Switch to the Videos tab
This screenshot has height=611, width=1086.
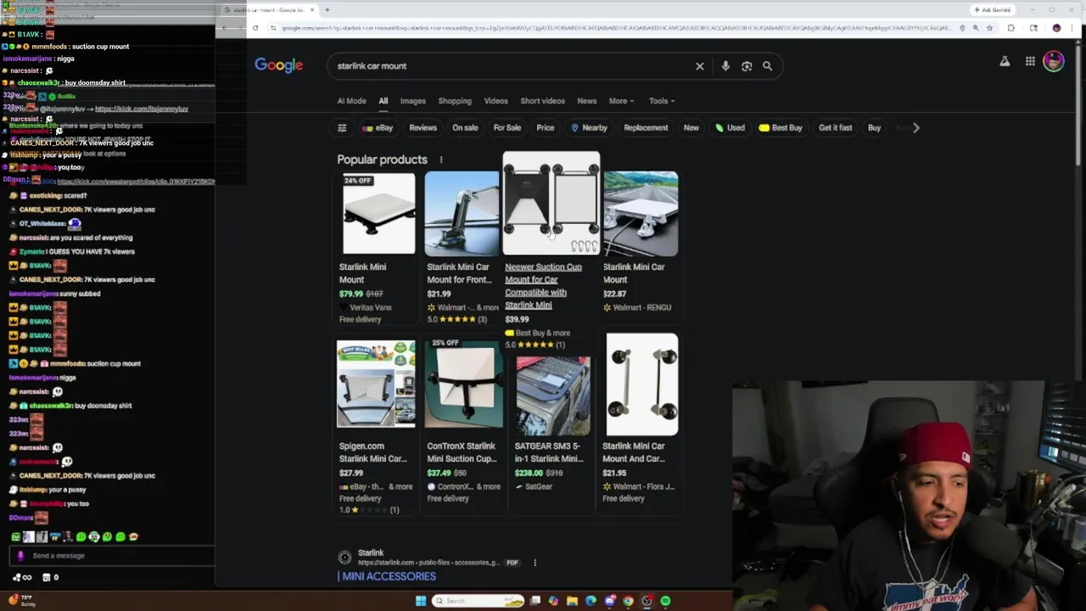[x=495, y=101]
